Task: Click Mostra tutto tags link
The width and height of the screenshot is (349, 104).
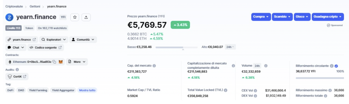Action: [x=87, y=90]
